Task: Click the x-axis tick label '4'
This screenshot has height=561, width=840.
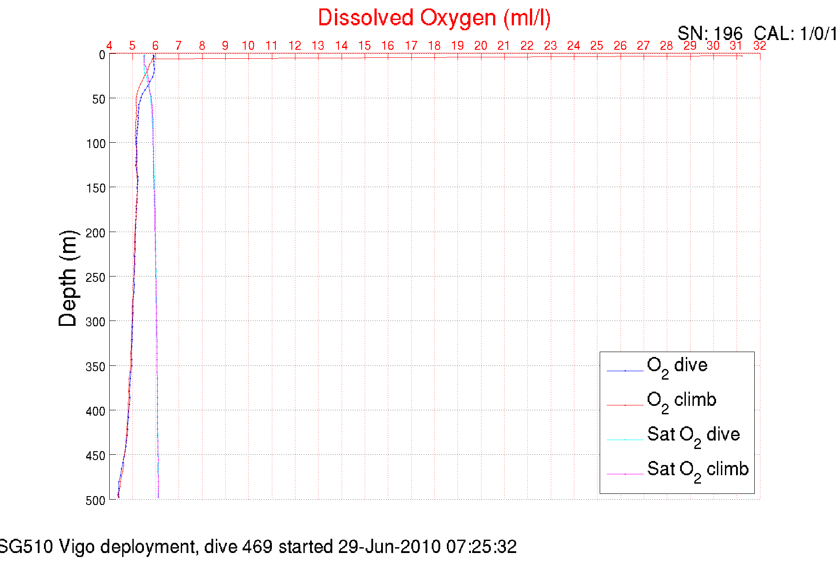Action: (x=109, y=46)
